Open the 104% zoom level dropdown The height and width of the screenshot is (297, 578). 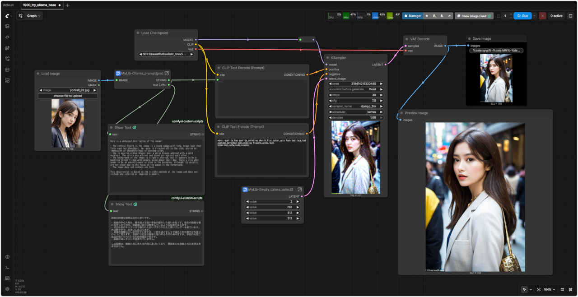pos(550,289)
